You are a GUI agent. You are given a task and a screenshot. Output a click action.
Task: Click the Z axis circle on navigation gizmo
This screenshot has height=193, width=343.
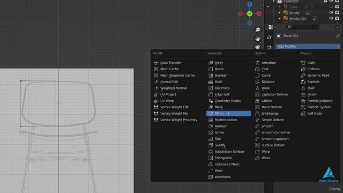[250, 4]
